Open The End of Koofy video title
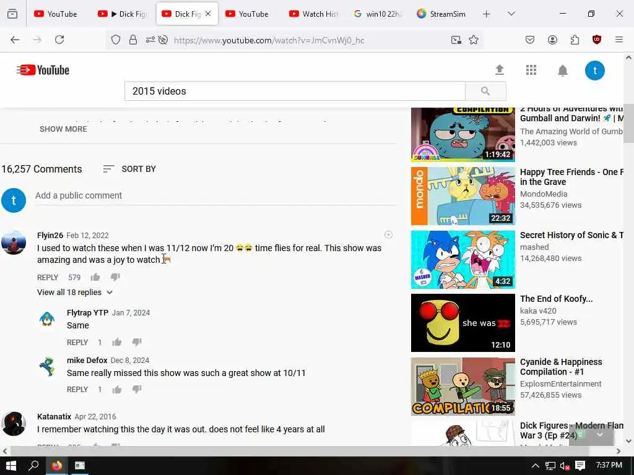The image size is (634, 475). 557,299
